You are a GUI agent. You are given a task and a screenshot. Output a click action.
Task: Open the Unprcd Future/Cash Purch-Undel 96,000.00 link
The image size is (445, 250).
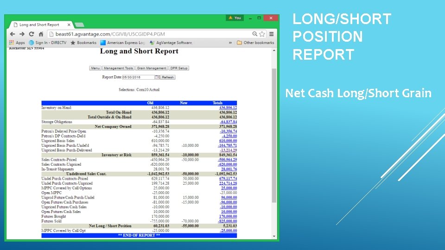coord(229,198)
